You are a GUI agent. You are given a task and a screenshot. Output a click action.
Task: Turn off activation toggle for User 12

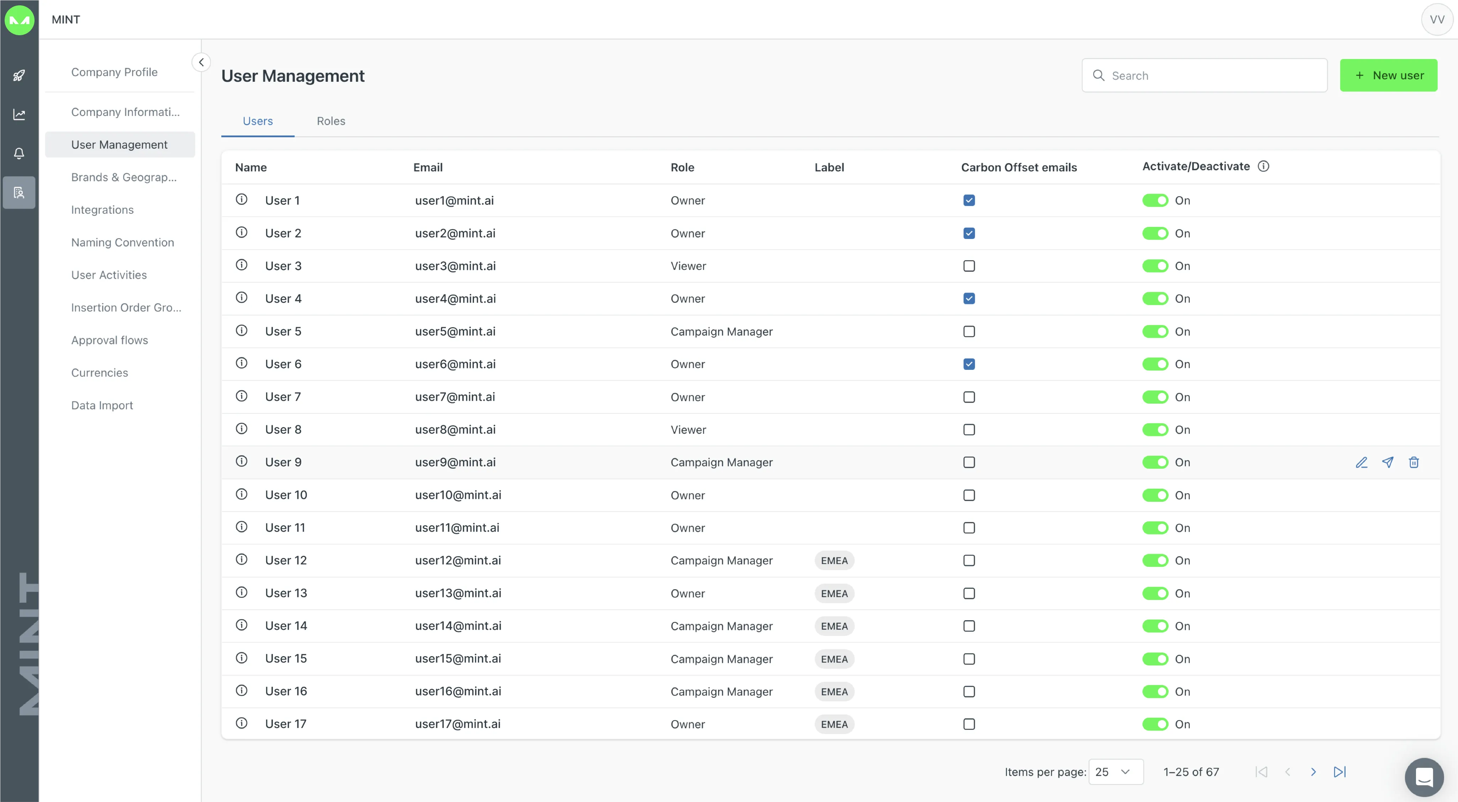coord(1155,561)
